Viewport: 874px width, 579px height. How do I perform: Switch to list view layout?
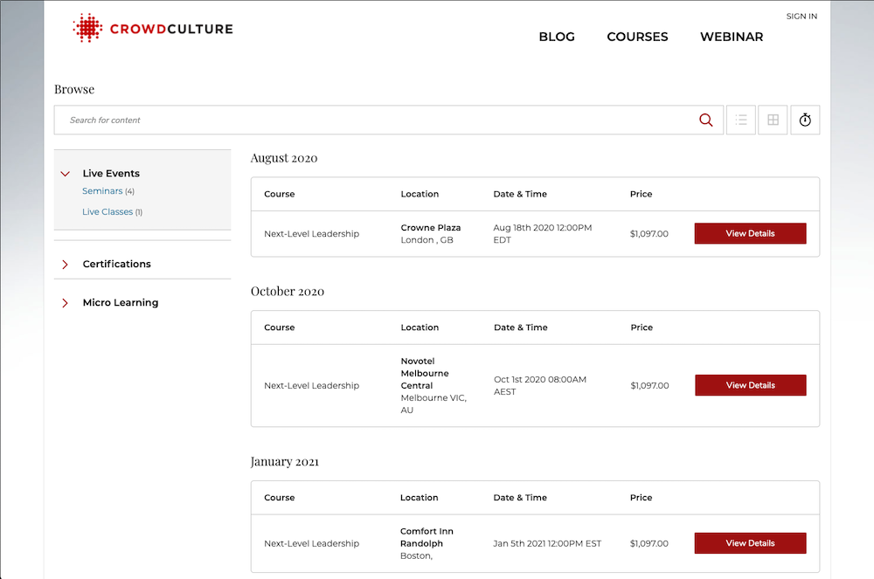[x=741, y=120]
